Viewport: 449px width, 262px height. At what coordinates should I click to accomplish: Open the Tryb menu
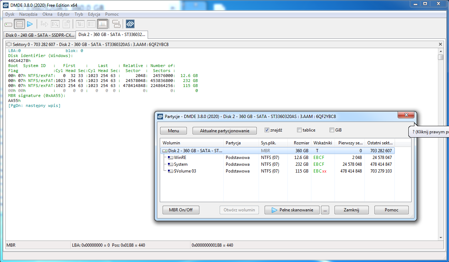pyautogui.click(x=79, y=14)
